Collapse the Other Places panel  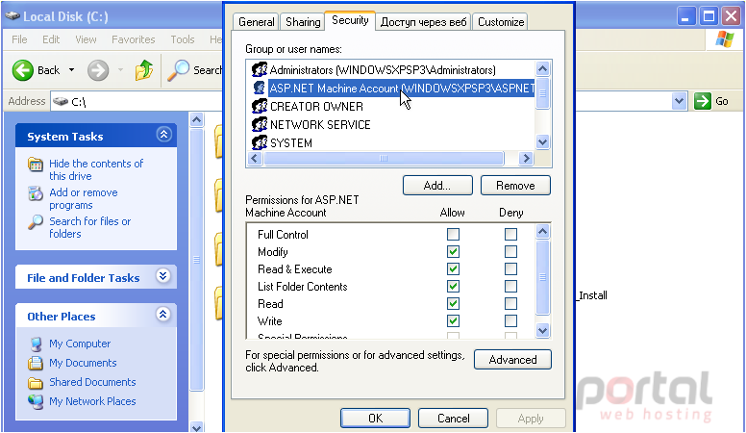point(163,315)
